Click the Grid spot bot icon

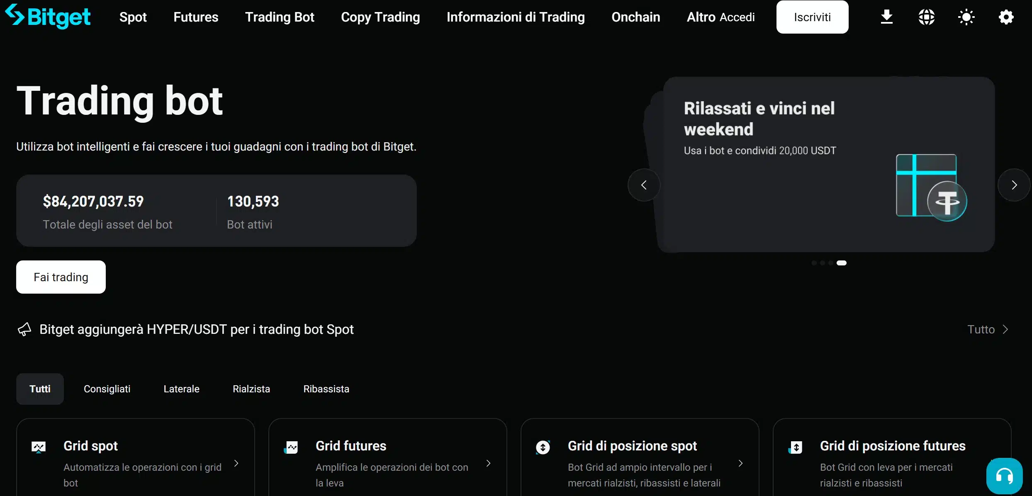click(x=38, y=447)
